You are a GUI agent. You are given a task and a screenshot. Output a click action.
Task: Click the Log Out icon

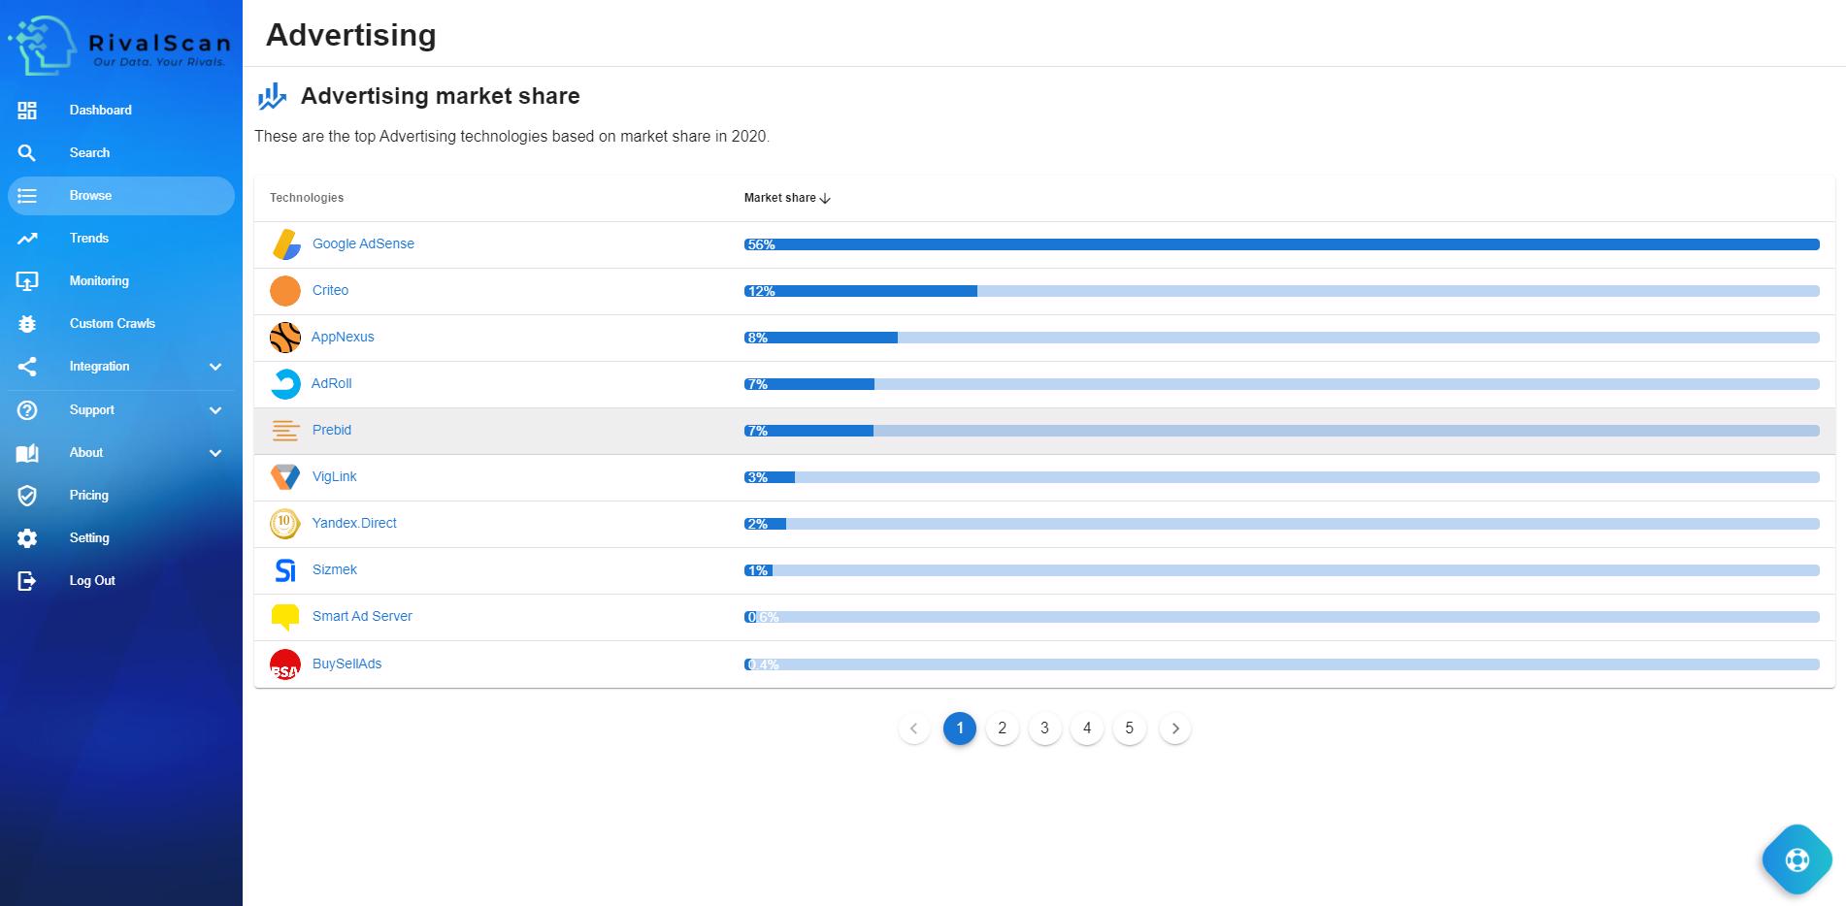27,581
